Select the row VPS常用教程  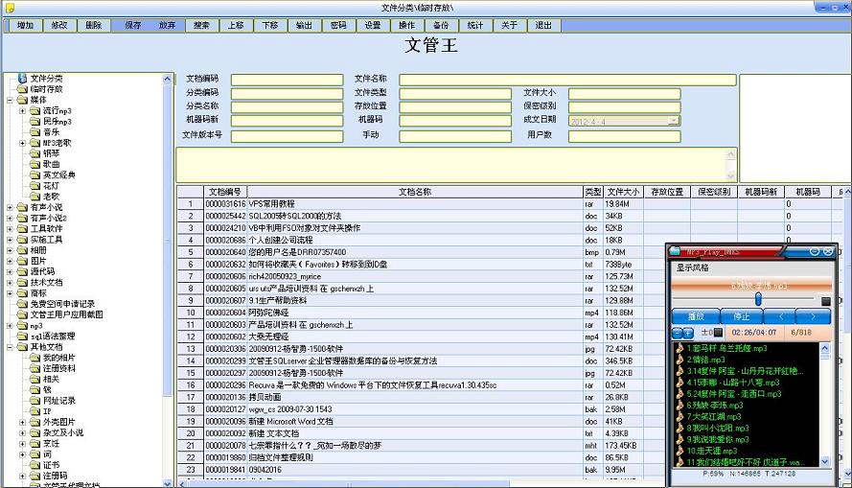point(511,204)
